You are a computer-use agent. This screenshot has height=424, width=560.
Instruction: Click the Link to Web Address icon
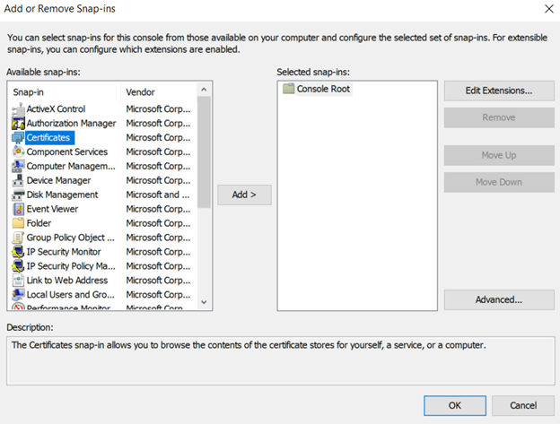pyautogui.click(x=18, y=281)
